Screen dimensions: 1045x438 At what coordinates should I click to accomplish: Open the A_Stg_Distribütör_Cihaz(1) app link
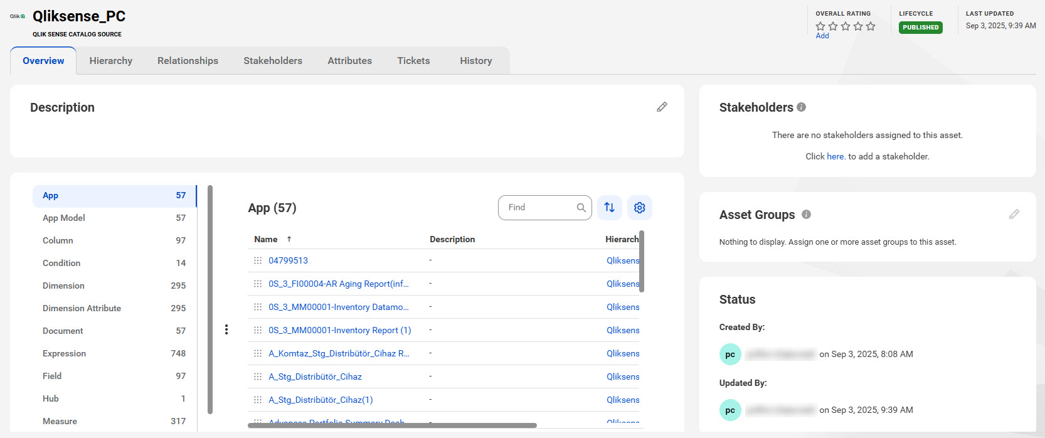point(321,400)
